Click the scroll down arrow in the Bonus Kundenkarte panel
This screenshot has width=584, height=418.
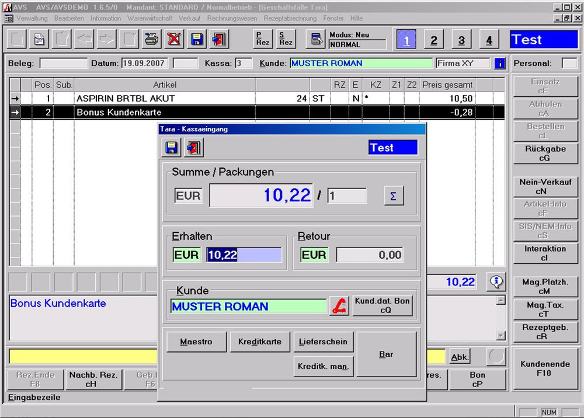click(500, 336)
